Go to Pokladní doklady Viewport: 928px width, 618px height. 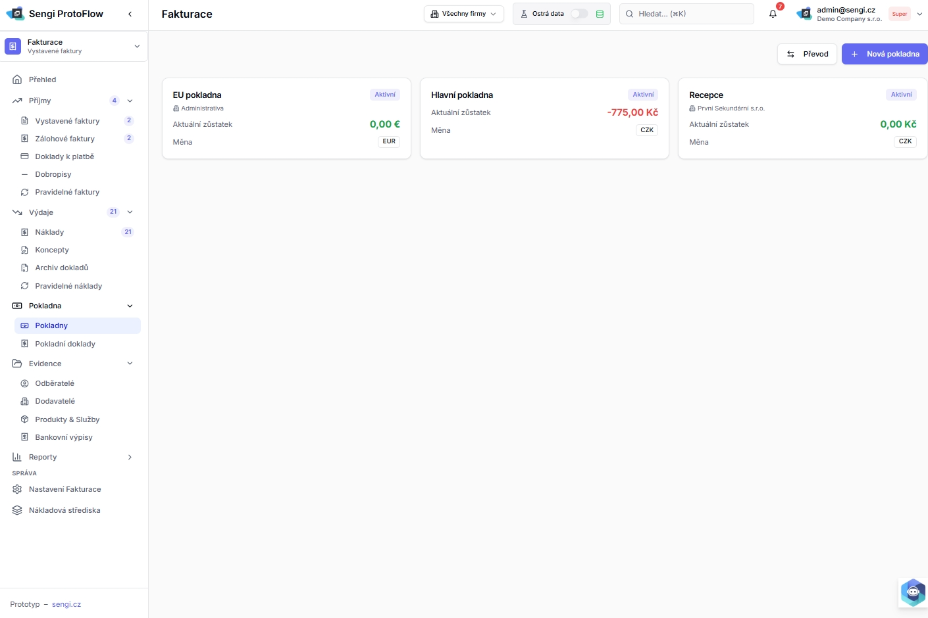pyautogui.click(x=65, y=344)
